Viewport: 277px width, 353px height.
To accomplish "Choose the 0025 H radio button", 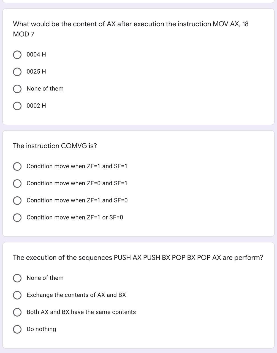I will tap(17, 72).
